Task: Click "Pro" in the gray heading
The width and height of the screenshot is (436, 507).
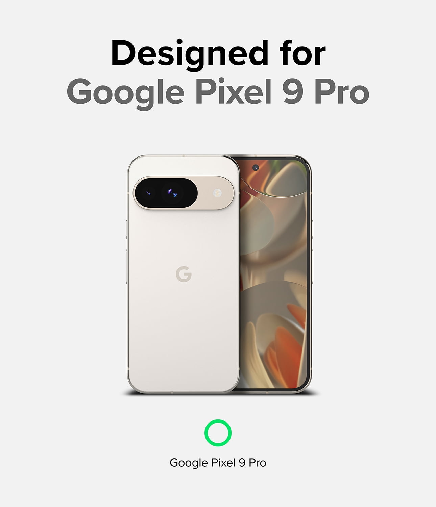Action: pyautogui.click(x=342, y=91)
